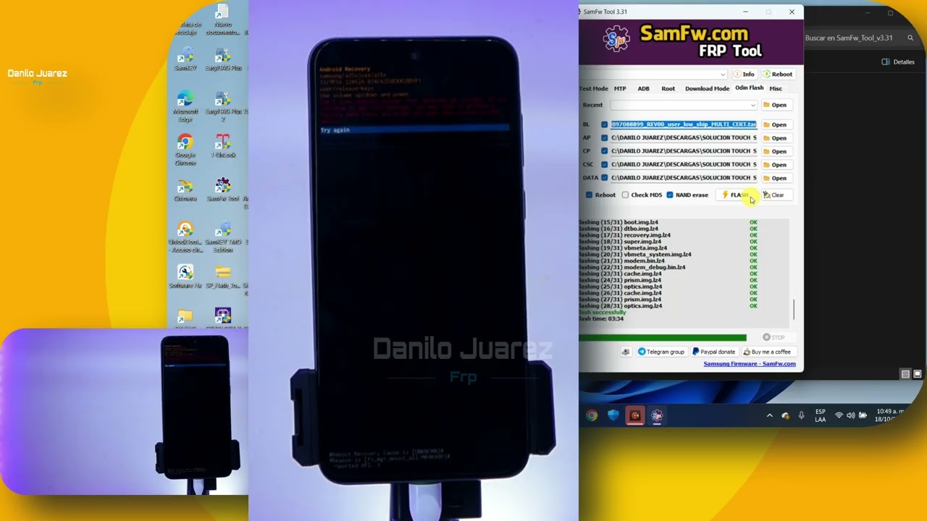This screenshot has width=927, height=521.
Task: Uncheck the DATA file checkbox
Action: [x=604, y=177]
